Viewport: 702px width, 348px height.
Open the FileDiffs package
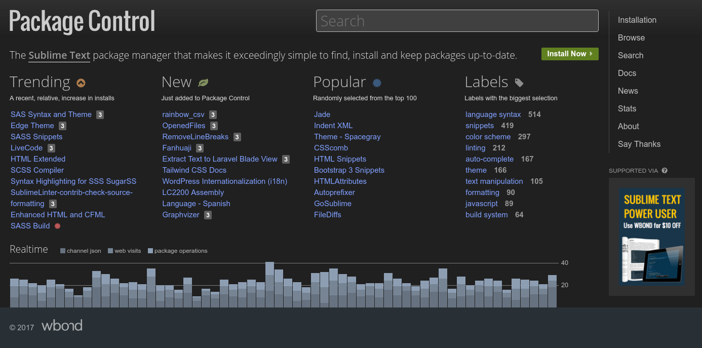pos(328,215)
